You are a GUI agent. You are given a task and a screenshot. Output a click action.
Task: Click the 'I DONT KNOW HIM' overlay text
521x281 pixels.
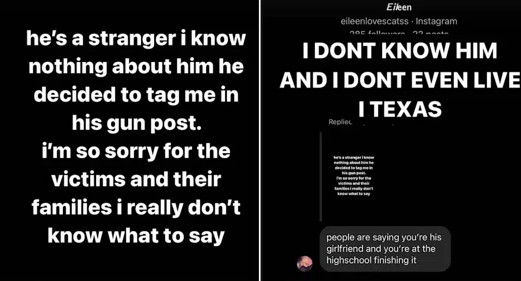pos(400,51)
